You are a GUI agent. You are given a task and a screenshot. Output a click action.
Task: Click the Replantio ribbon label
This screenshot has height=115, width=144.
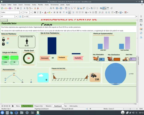click(78, 58)
